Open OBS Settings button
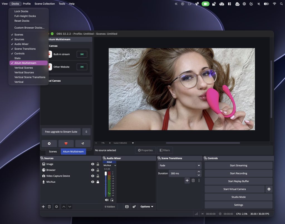This screenshot has height=224, width=285. click(239, 205)
